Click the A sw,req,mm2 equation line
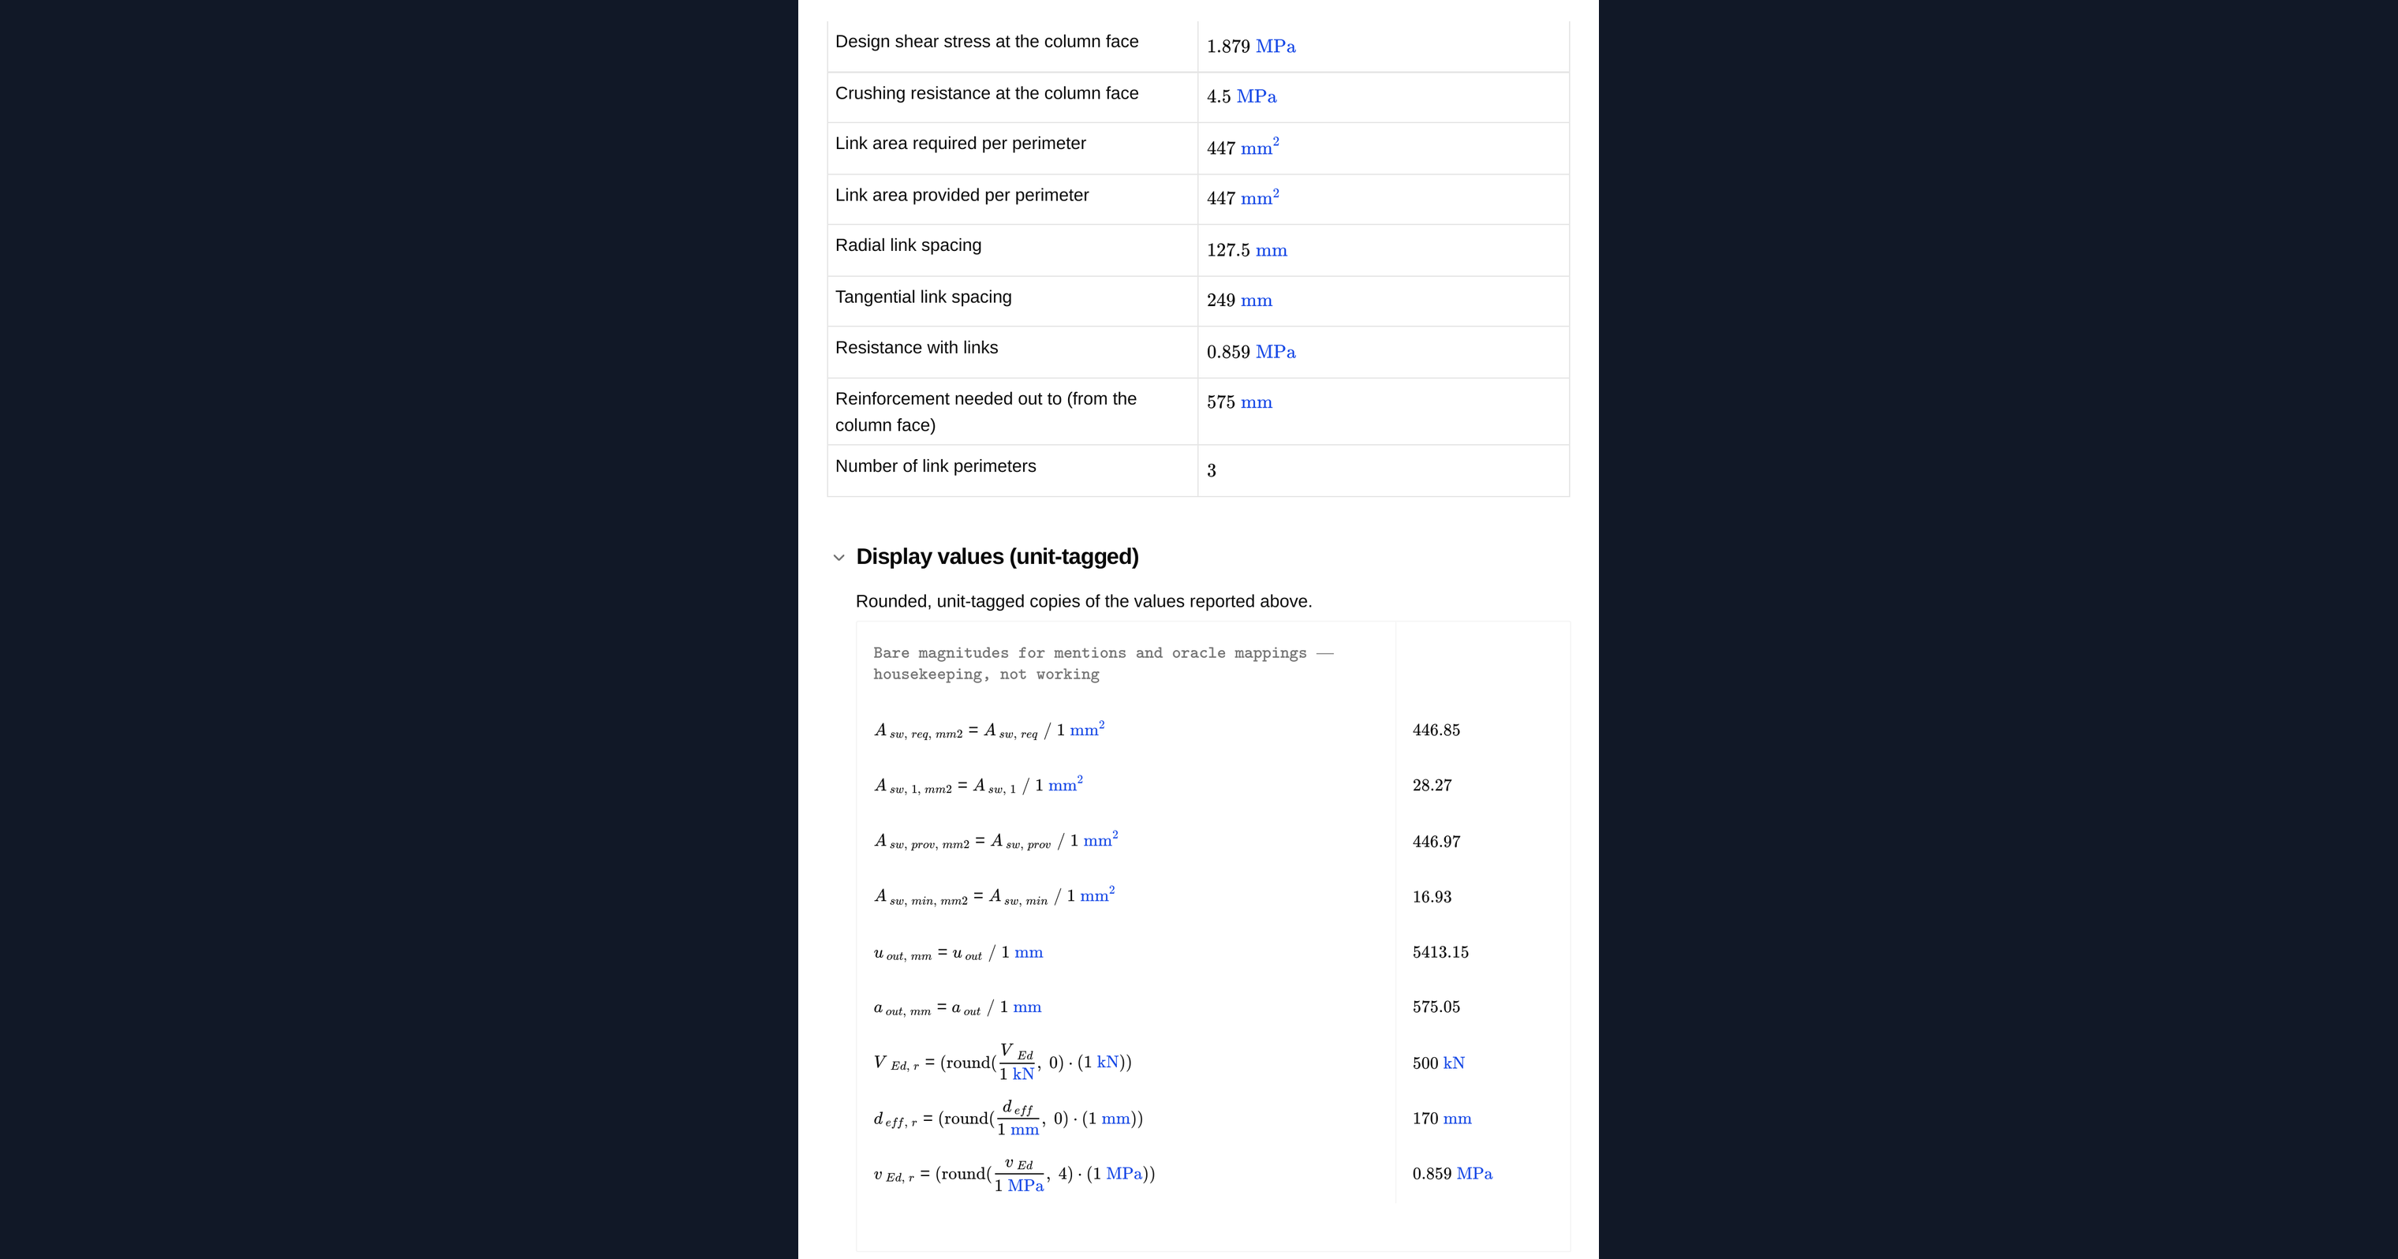The width and height of the screenshot is (2398, 1259). (988, 730)
